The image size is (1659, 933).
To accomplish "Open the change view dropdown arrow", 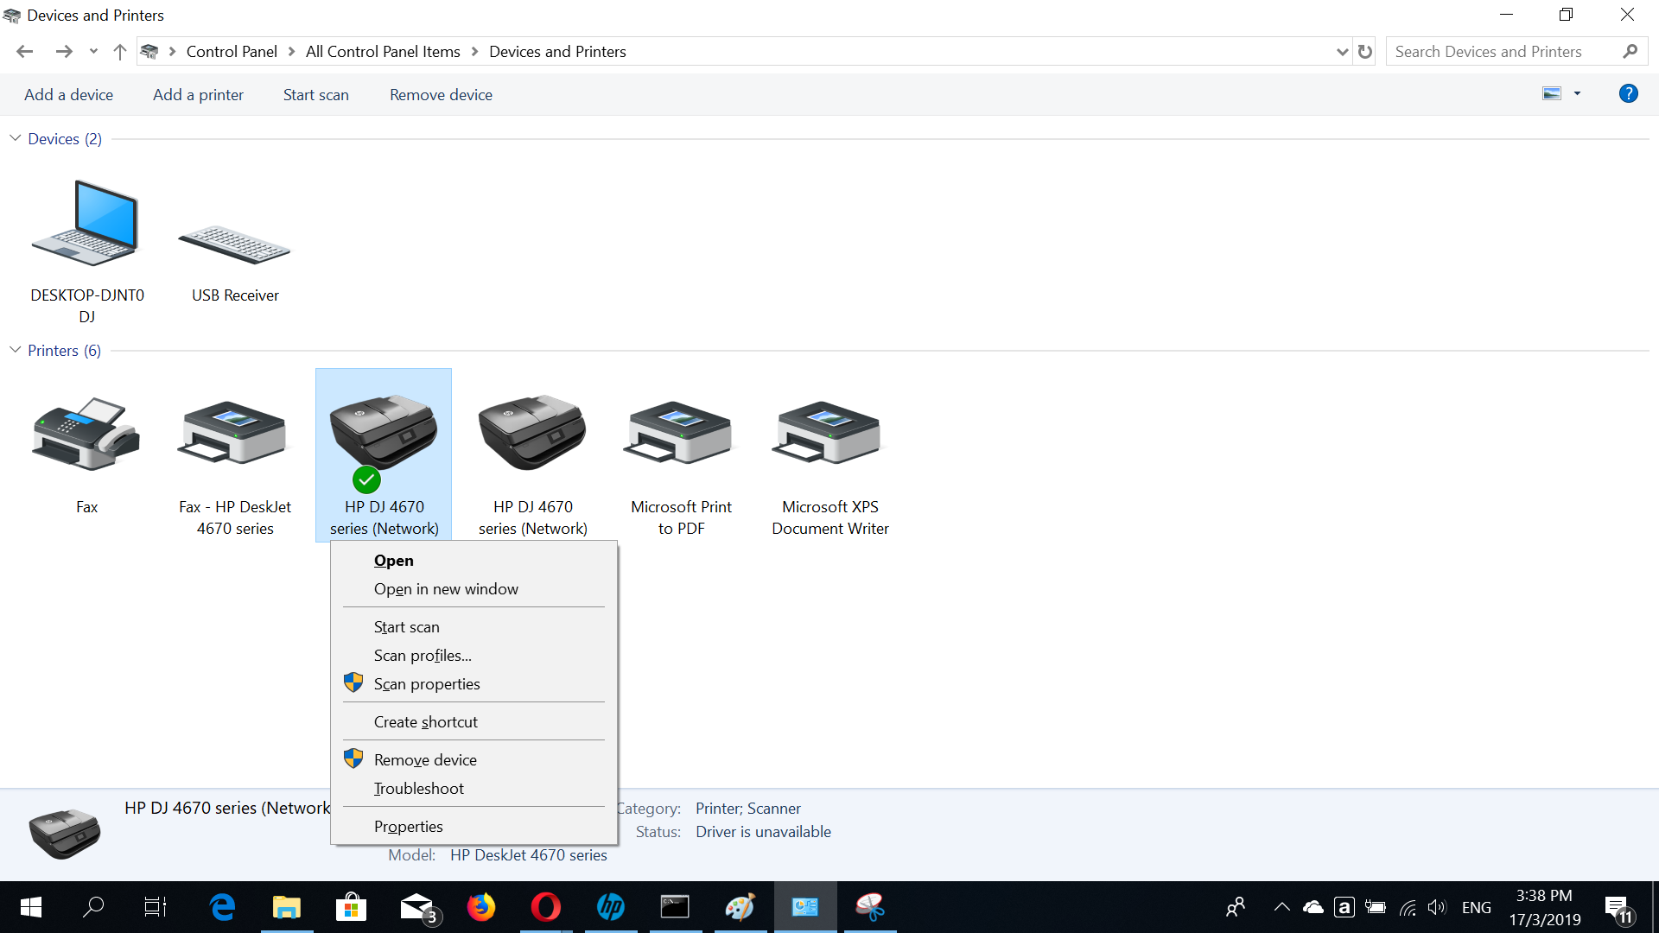I will click(x=1577, y=94).
